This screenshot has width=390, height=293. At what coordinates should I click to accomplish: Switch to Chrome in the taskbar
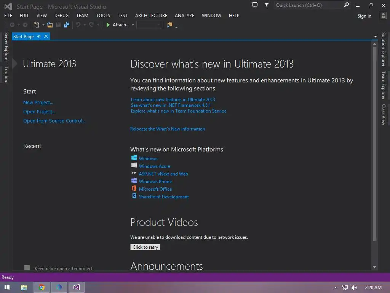[x=42, y=287]
